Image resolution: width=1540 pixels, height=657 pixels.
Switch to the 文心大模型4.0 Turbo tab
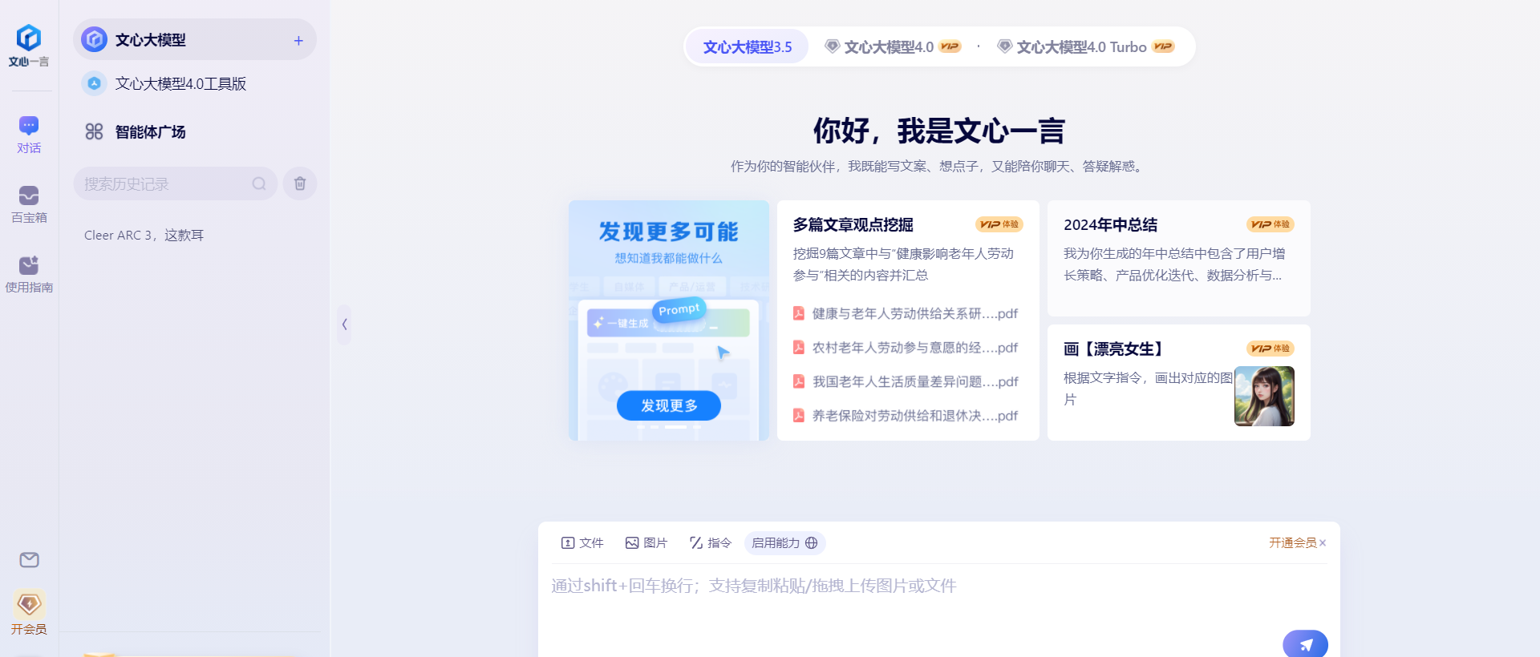pyautogui.click(x=1085, y=46)
